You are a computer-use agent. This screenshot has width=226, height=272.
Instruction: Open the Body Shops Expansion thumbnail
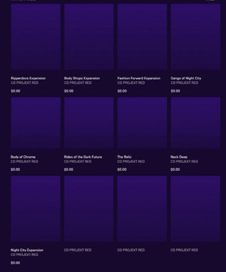click(89, 37)
